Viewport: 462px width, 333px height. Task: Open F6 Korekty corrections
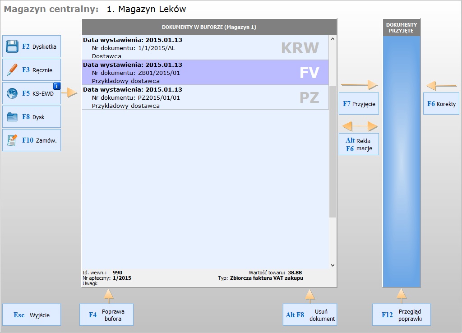click(441, 104)
